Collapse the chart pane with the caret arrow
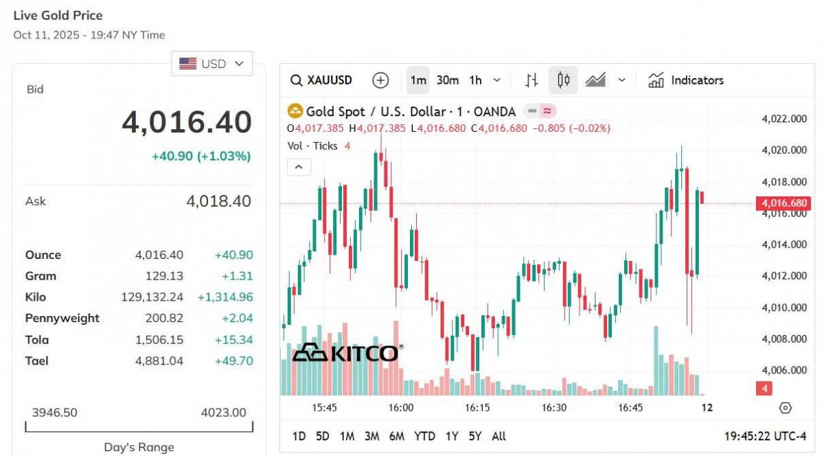This screenshot has width=824, height=456. 299,166
